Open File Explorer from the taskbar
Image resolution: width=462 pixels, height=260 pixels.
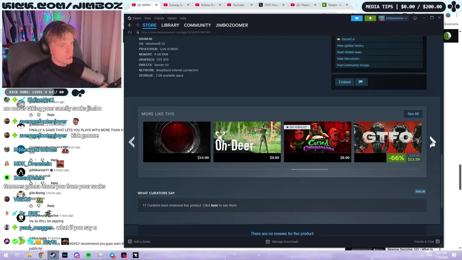pyautogui.click(x=30, y=255)
